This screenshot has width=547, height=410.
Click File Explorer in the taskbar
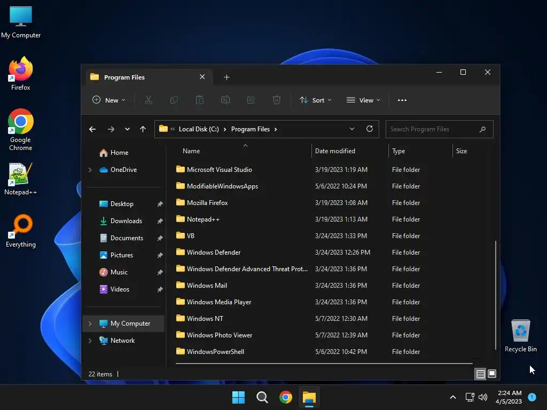309,397
